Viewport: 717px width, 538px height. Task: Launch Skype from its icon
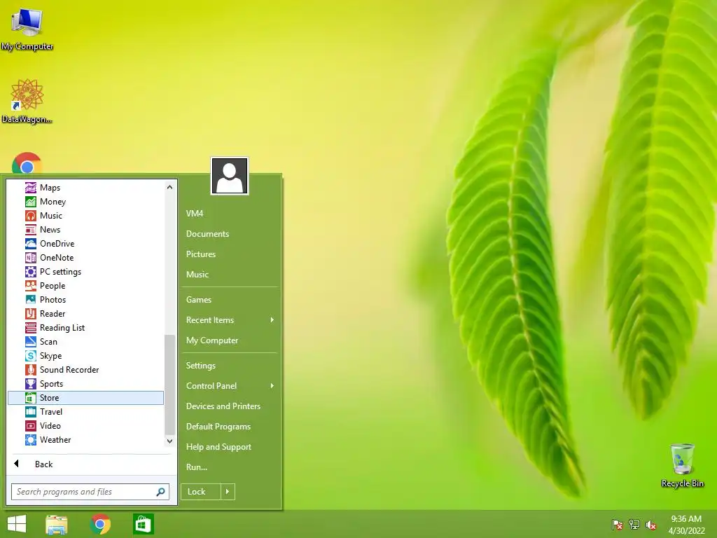click(31, 356)
